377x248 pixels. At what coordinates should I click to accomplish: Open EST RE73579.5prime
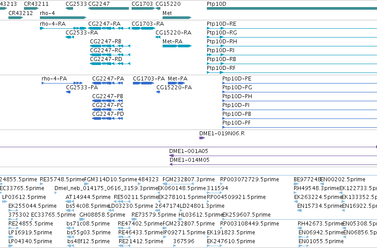point(154,215)
